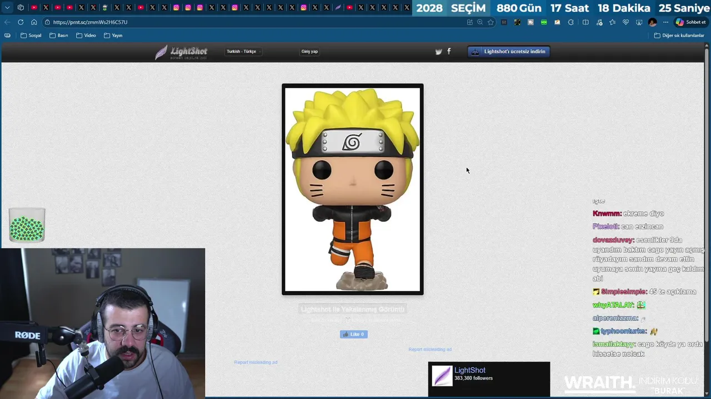This screenshot has height=399, width=711.
Task: Click chat username 'dovazduvey'
Action: pyautogui.click(x=613, y=240)
